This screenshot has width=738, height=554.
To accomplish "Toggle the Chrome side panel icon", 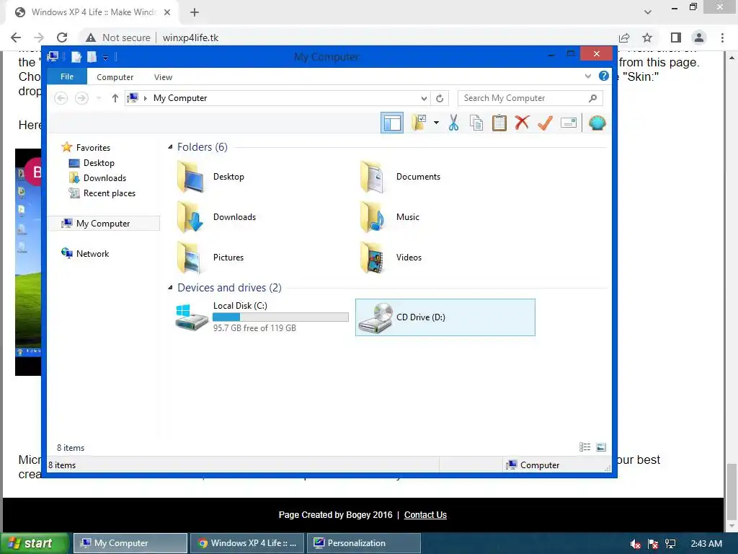I will 675,38.
